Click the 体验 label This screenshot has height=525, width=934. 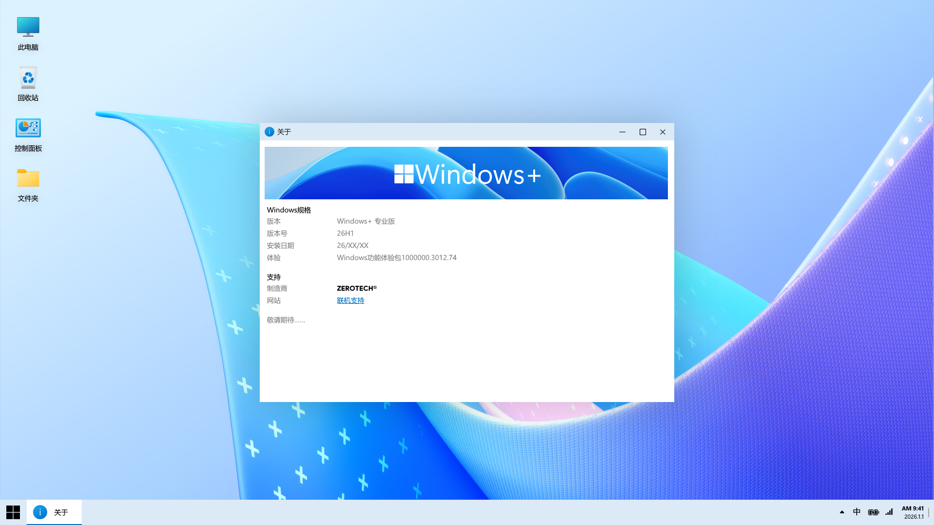(273, 258)
